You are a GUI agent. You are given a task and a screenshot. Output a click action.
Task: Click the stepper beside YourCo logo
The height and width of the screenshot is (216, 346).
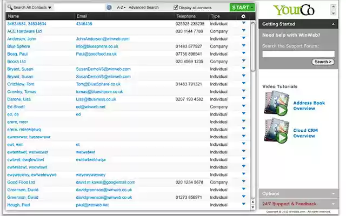[x=333, y=10]
